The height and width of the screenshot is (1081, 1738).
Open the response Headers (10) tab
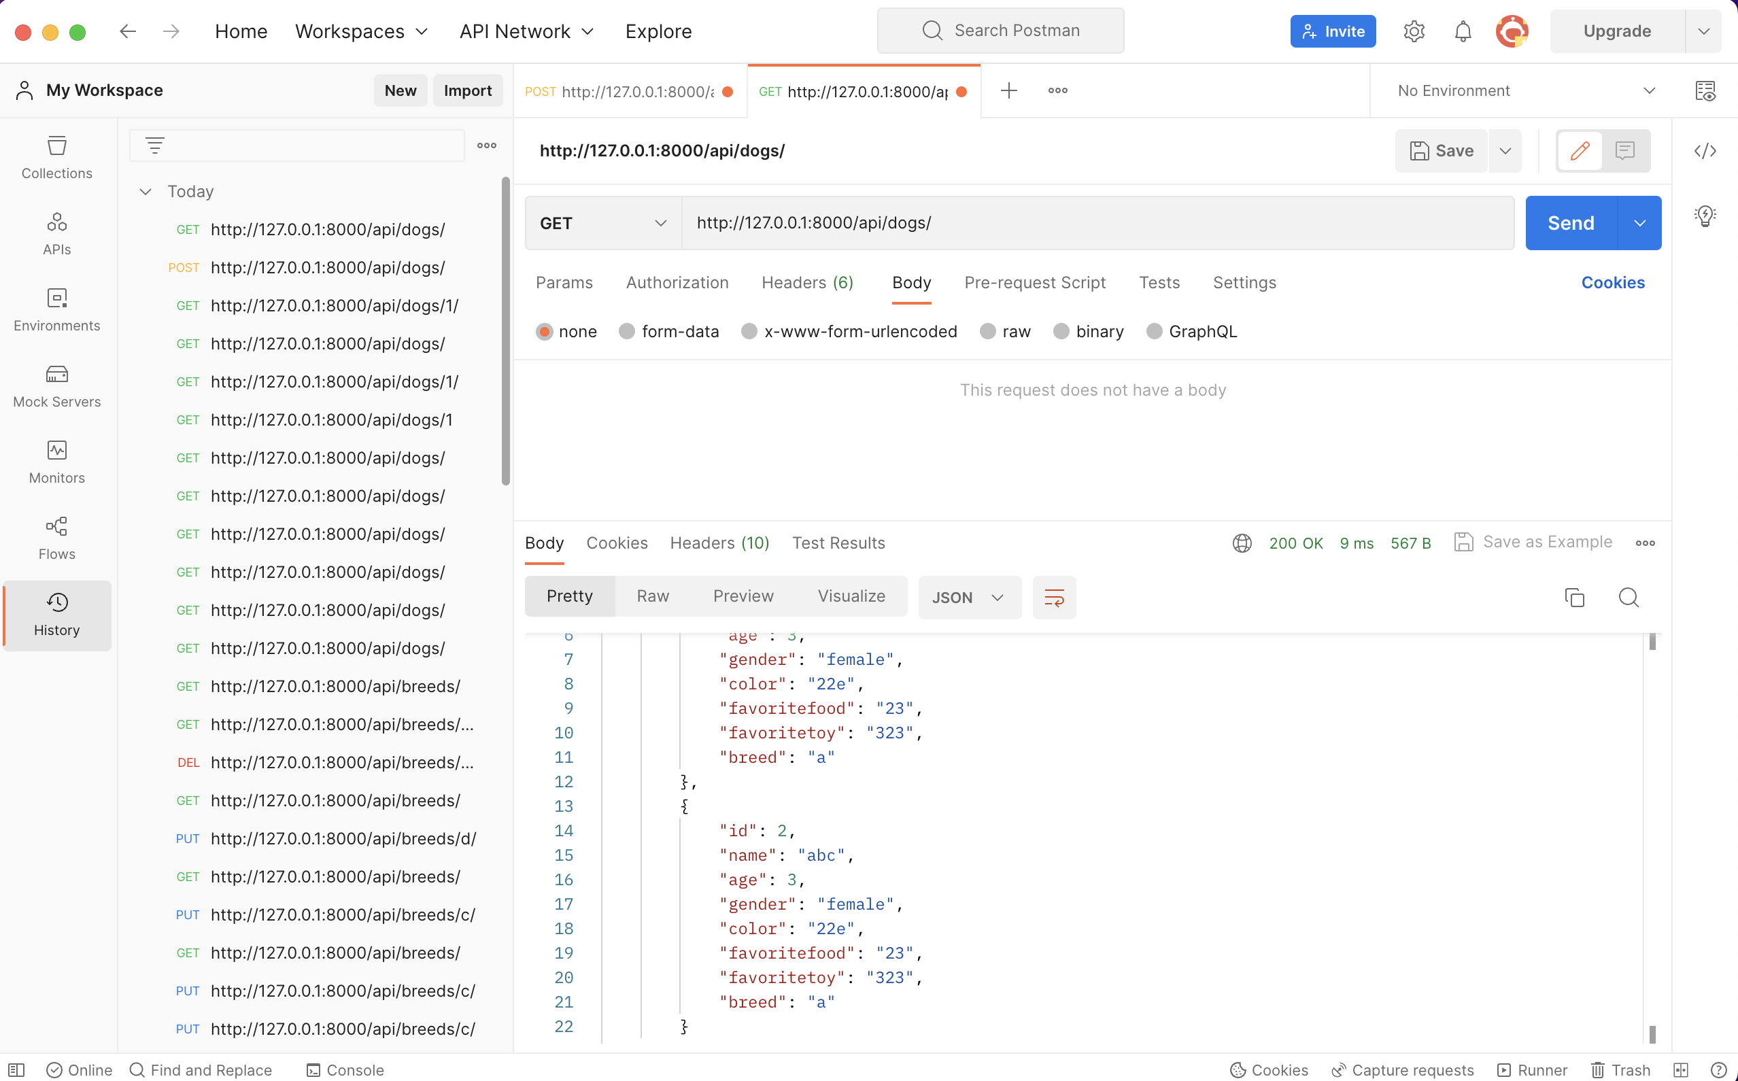[719, 543]
